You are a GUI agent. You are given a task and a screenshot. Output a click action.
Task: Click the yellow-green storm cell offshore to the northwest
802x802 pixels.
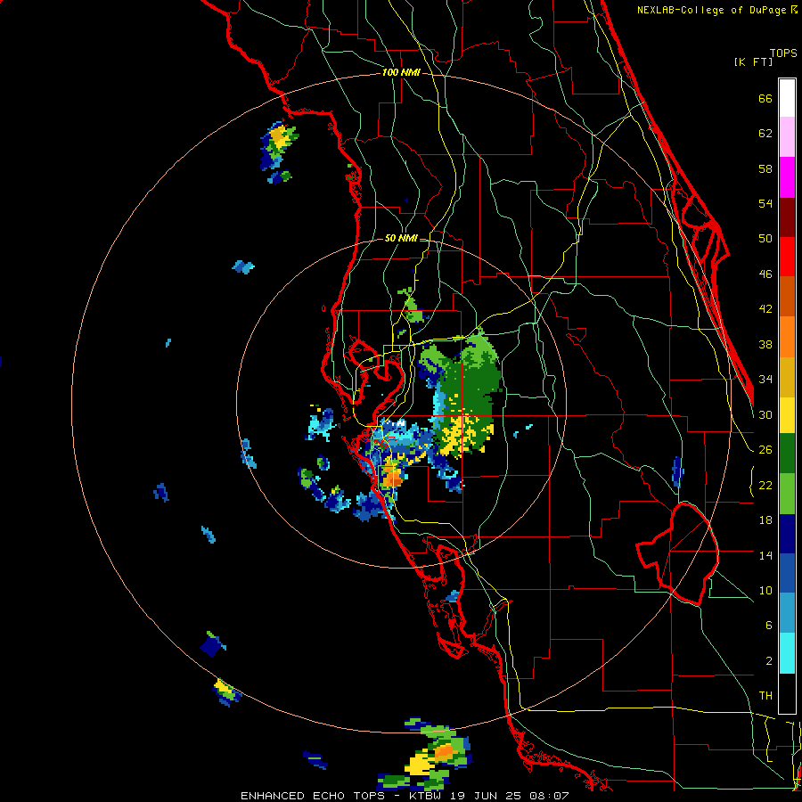278,146
